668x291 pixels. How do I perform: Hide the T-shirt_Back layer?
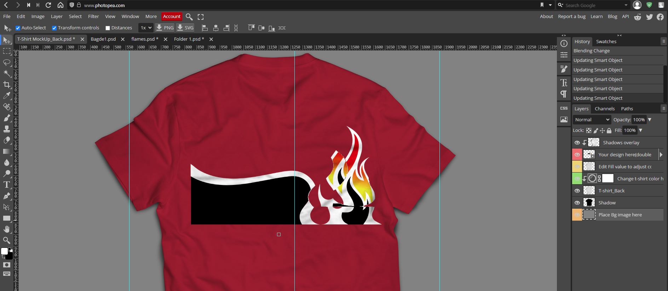577,191
